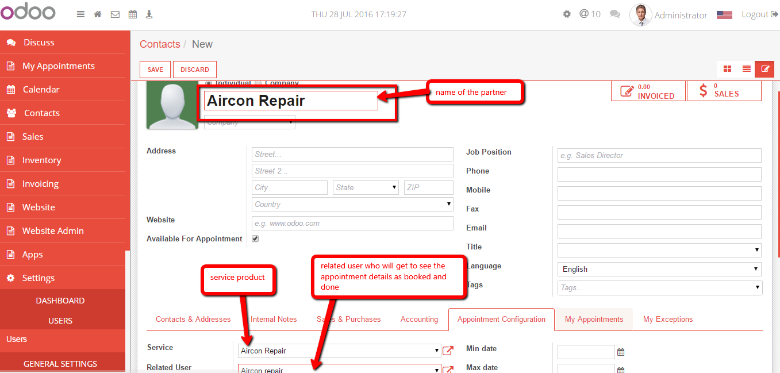The height and width of the screenshot is (373, 780).
Task: Click the odoo logo
Action: pos(29,11)
